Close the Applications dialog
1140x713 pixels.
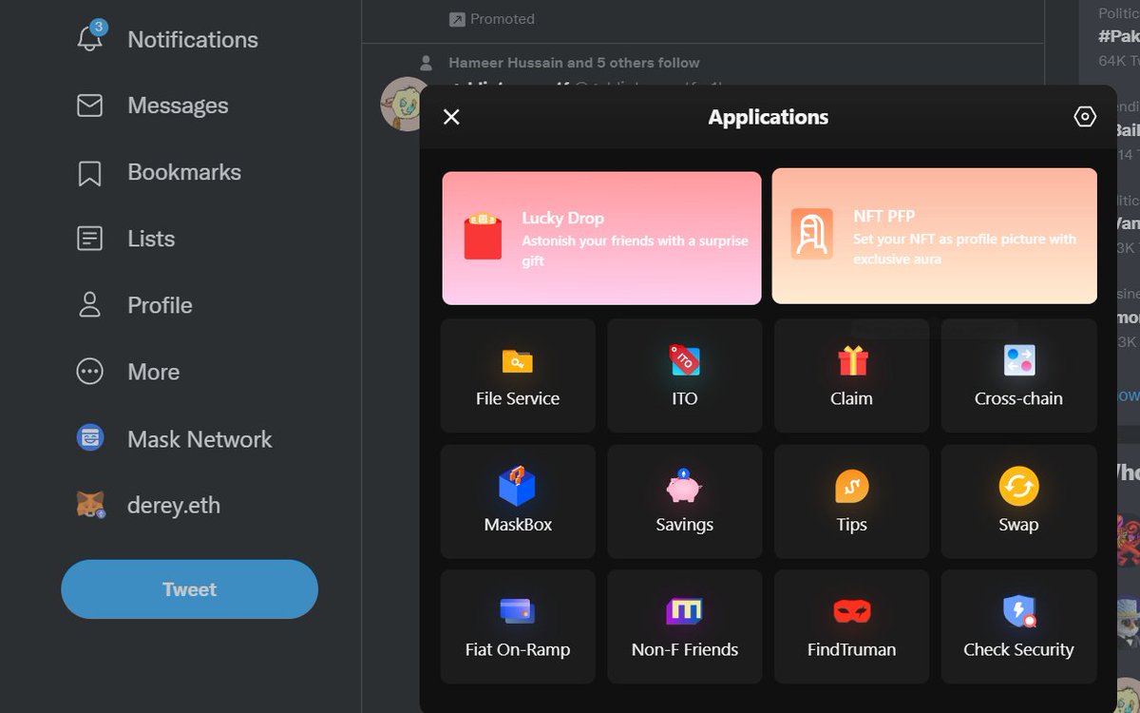451,117
